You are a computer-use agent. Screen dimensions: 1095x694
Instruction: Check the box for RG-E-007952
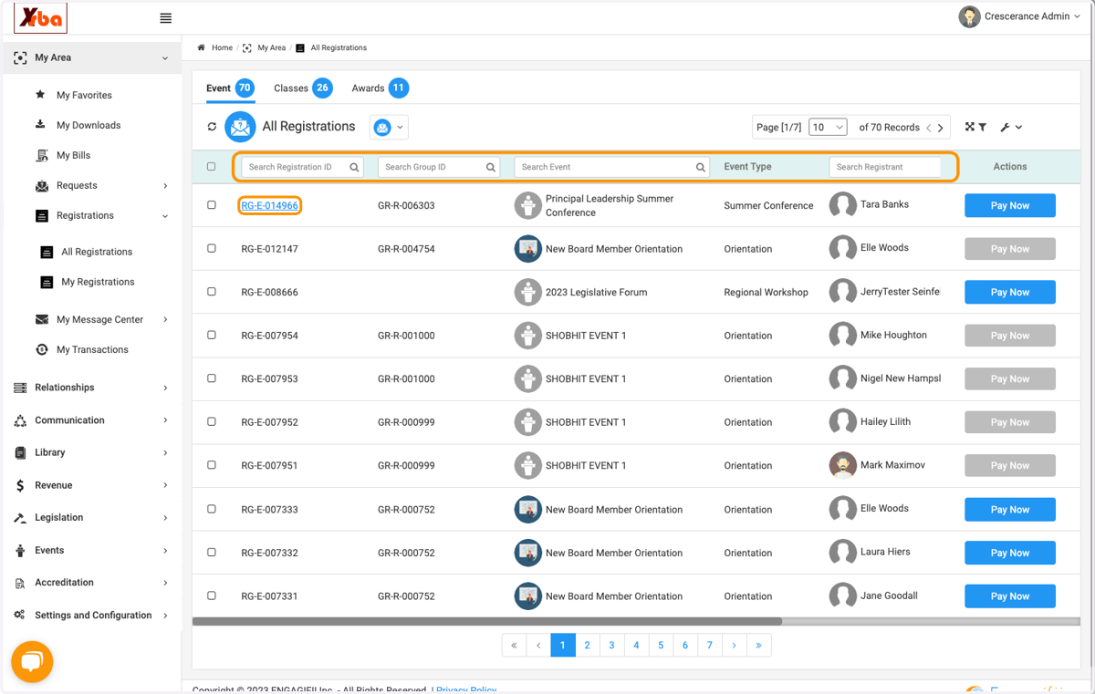212,421
